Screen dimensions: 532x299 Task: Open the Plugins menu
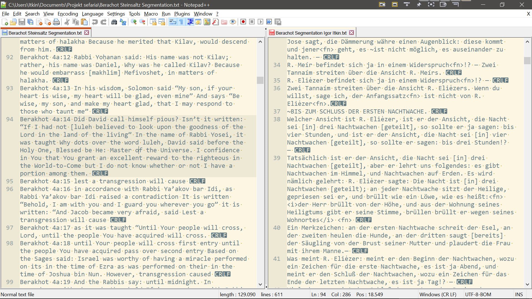tap(182, 14)
